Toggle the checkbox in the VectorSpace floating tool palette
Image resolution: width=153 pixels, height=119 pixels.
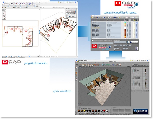coord(69,16)
